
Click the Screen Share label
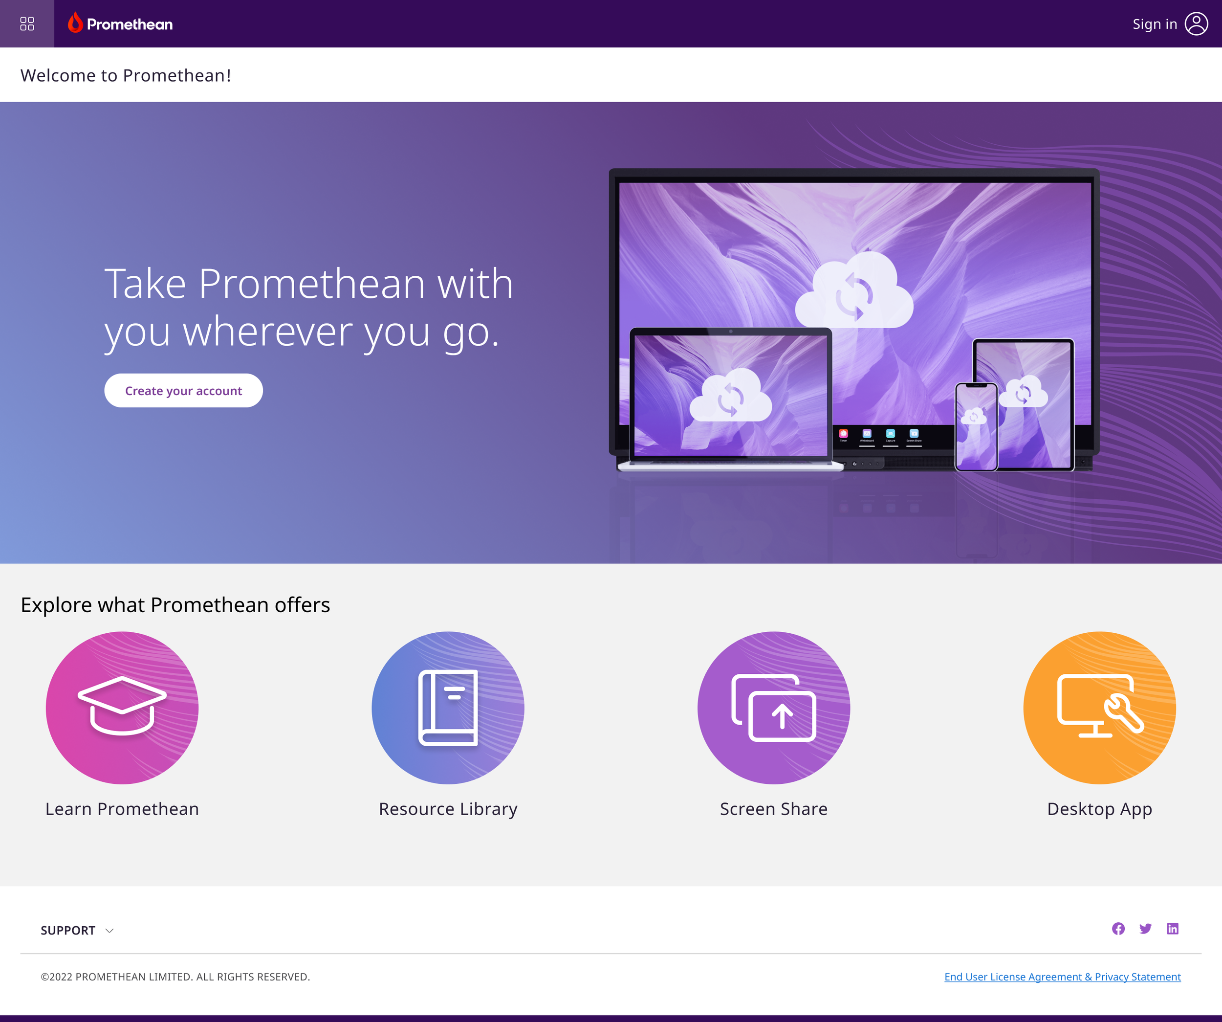tap(774, 809)
